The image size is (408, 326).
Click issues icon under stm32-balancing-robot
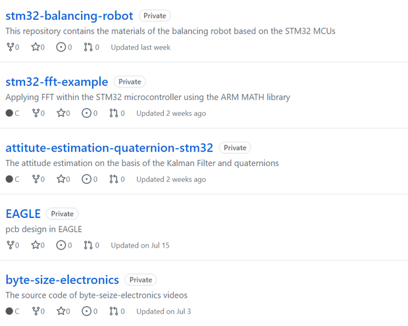[x=61, y=47]
